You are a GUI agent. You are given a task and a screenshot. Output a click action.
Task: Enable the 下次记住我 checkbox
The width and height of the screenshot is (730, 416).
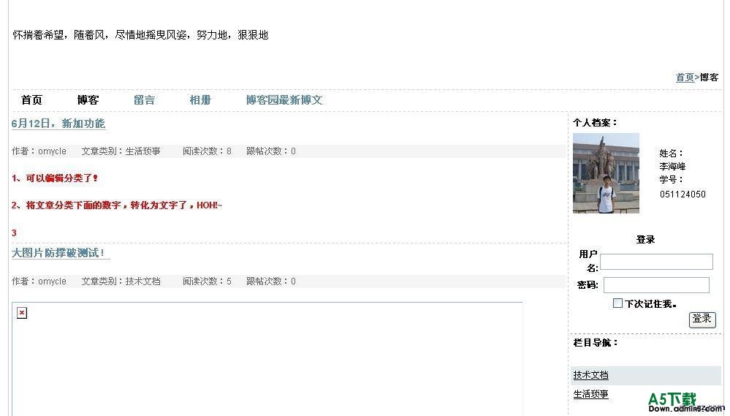point(617,303)
